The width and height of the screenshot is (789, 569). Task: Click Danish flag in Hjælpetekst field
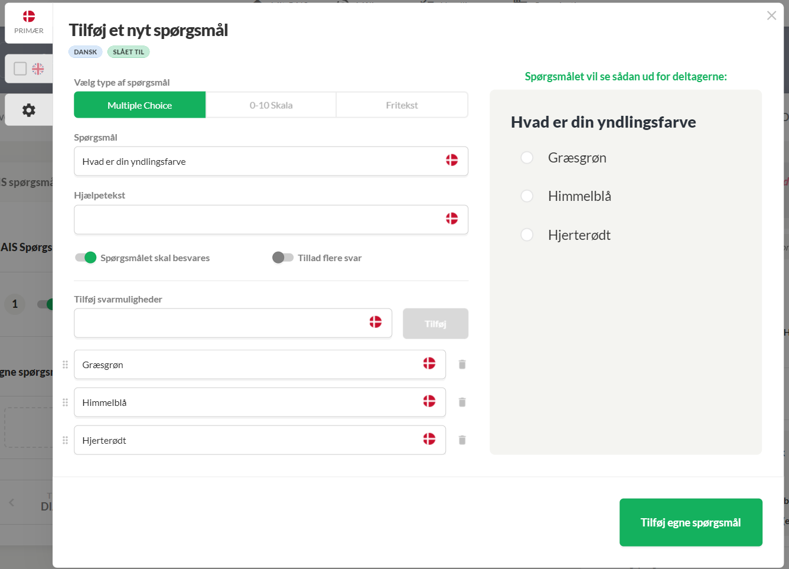tap(452, 219)
